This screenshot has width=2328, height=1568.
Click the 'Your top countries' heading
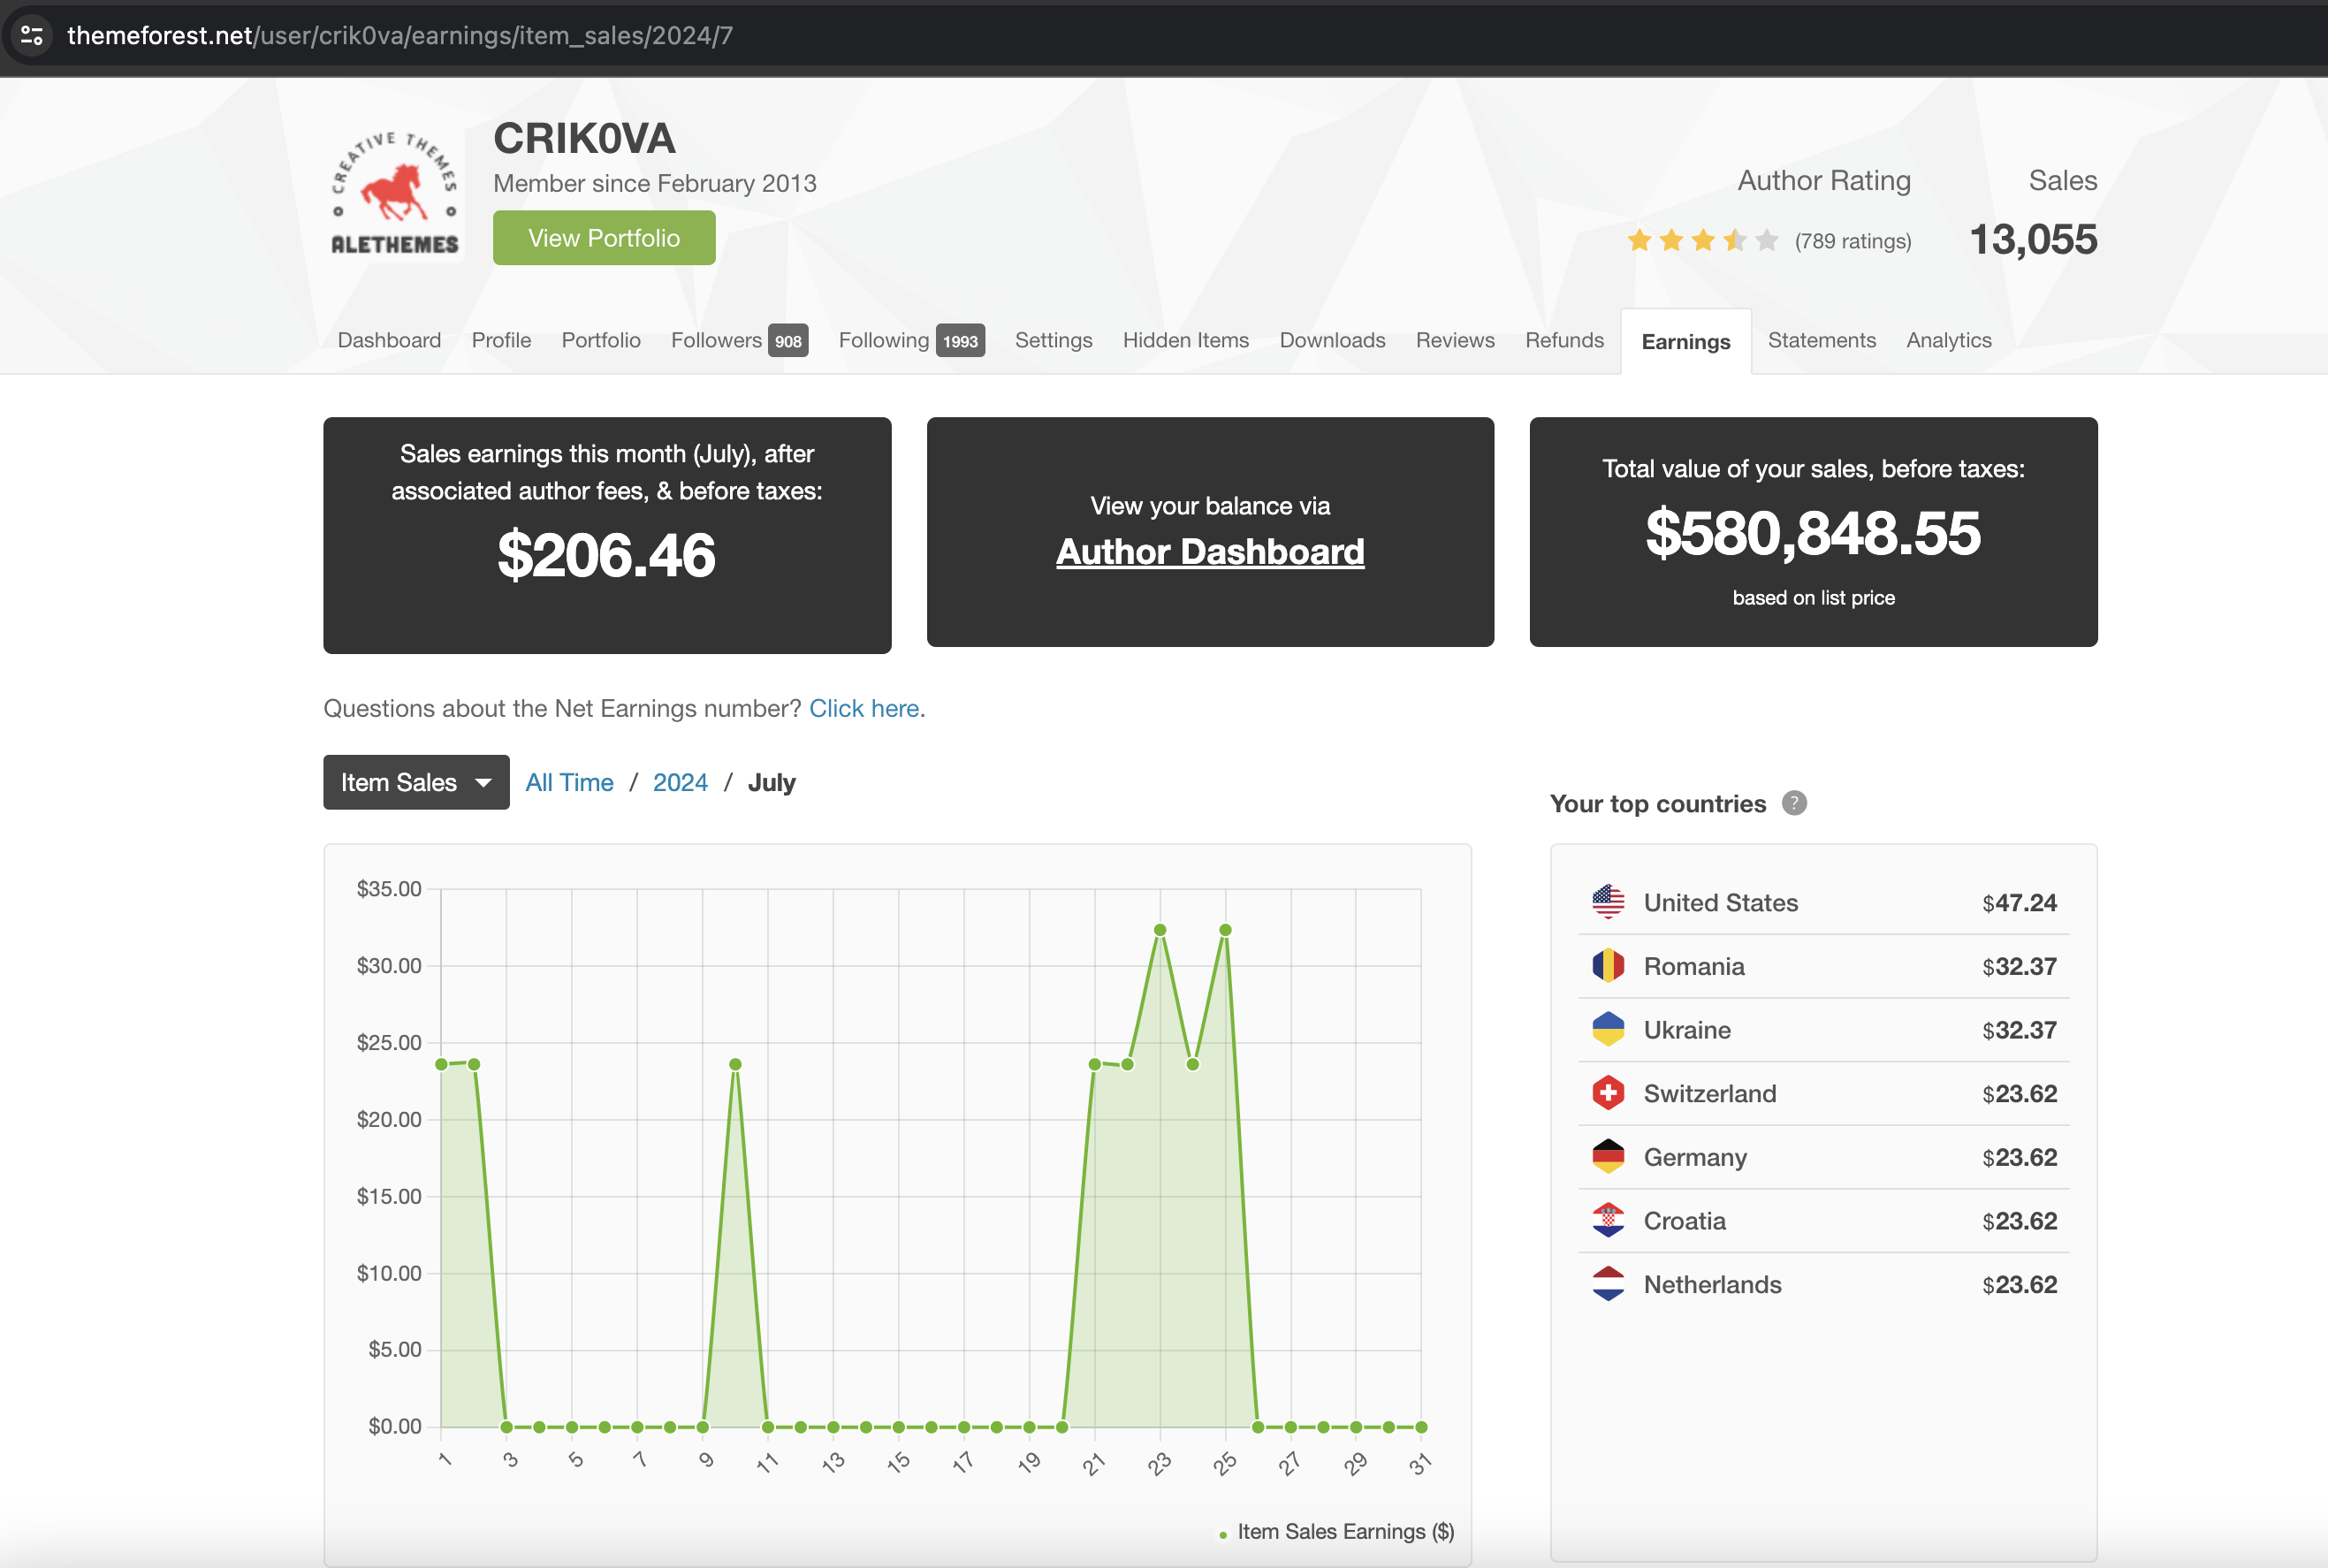click(x=1657, y=803)
